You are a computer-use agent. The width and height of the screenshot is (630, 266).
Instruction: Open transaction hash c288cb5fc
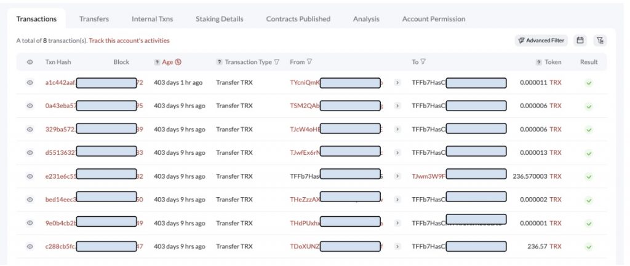point(61,246)
